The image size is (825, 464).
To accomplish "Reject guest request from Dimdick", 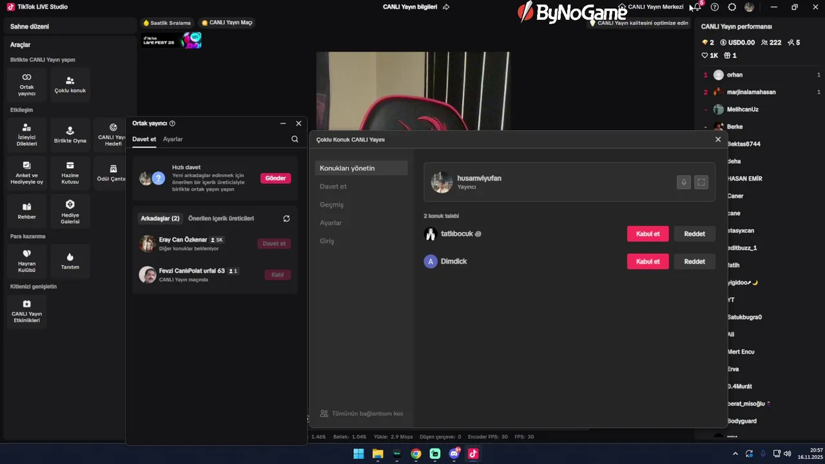I will click(x=694, y=262).
